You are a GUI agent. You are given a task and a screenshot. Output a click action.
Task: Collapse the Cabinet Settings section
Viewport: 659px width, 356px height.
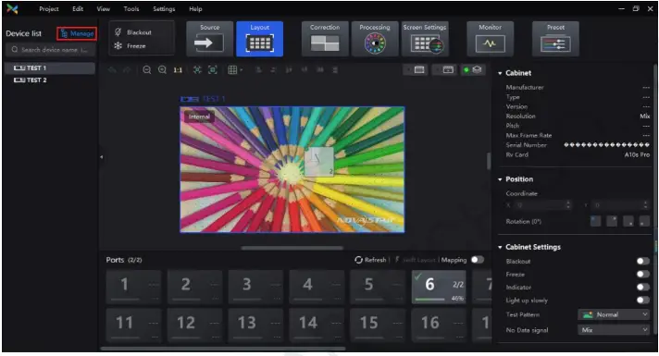point(500,247)
